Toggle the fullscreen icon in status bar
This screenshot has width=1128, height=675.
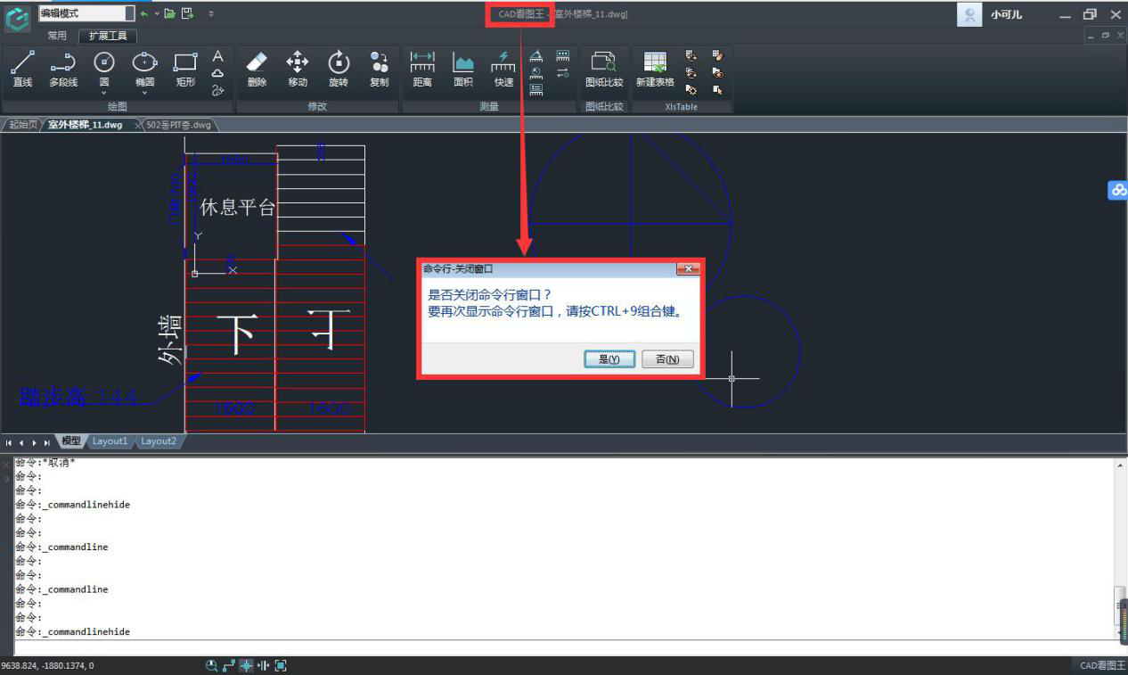tap(281, 665)
